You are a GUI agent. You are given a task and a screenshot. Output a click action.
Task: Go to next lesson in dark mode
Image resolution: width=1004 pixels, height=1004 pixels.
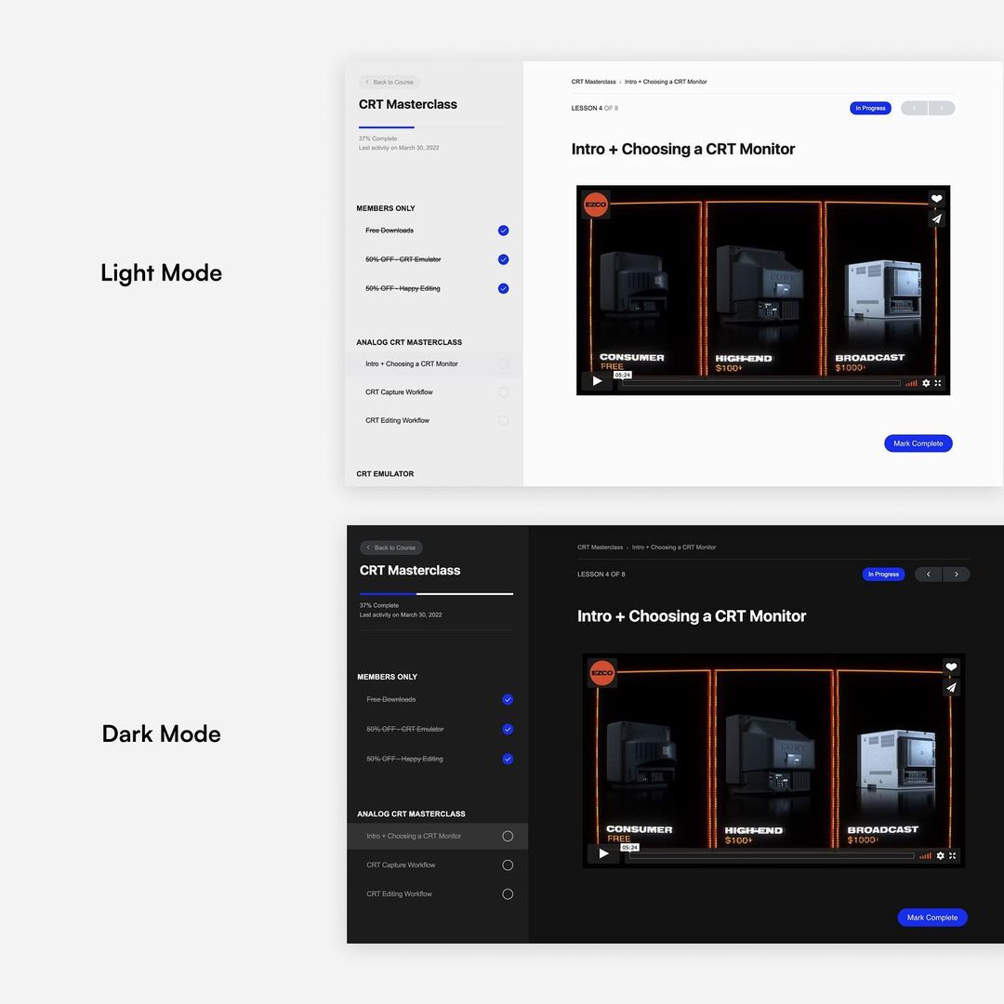956,575
